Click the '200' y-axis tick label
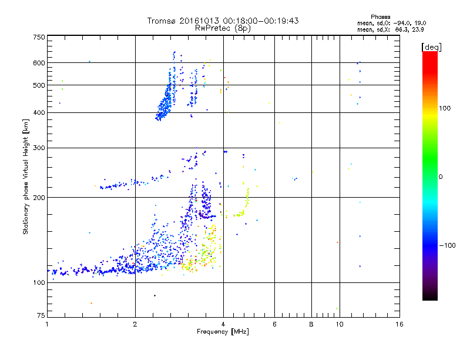The width and height of the screenshot is (470, 353). (39, 198)
